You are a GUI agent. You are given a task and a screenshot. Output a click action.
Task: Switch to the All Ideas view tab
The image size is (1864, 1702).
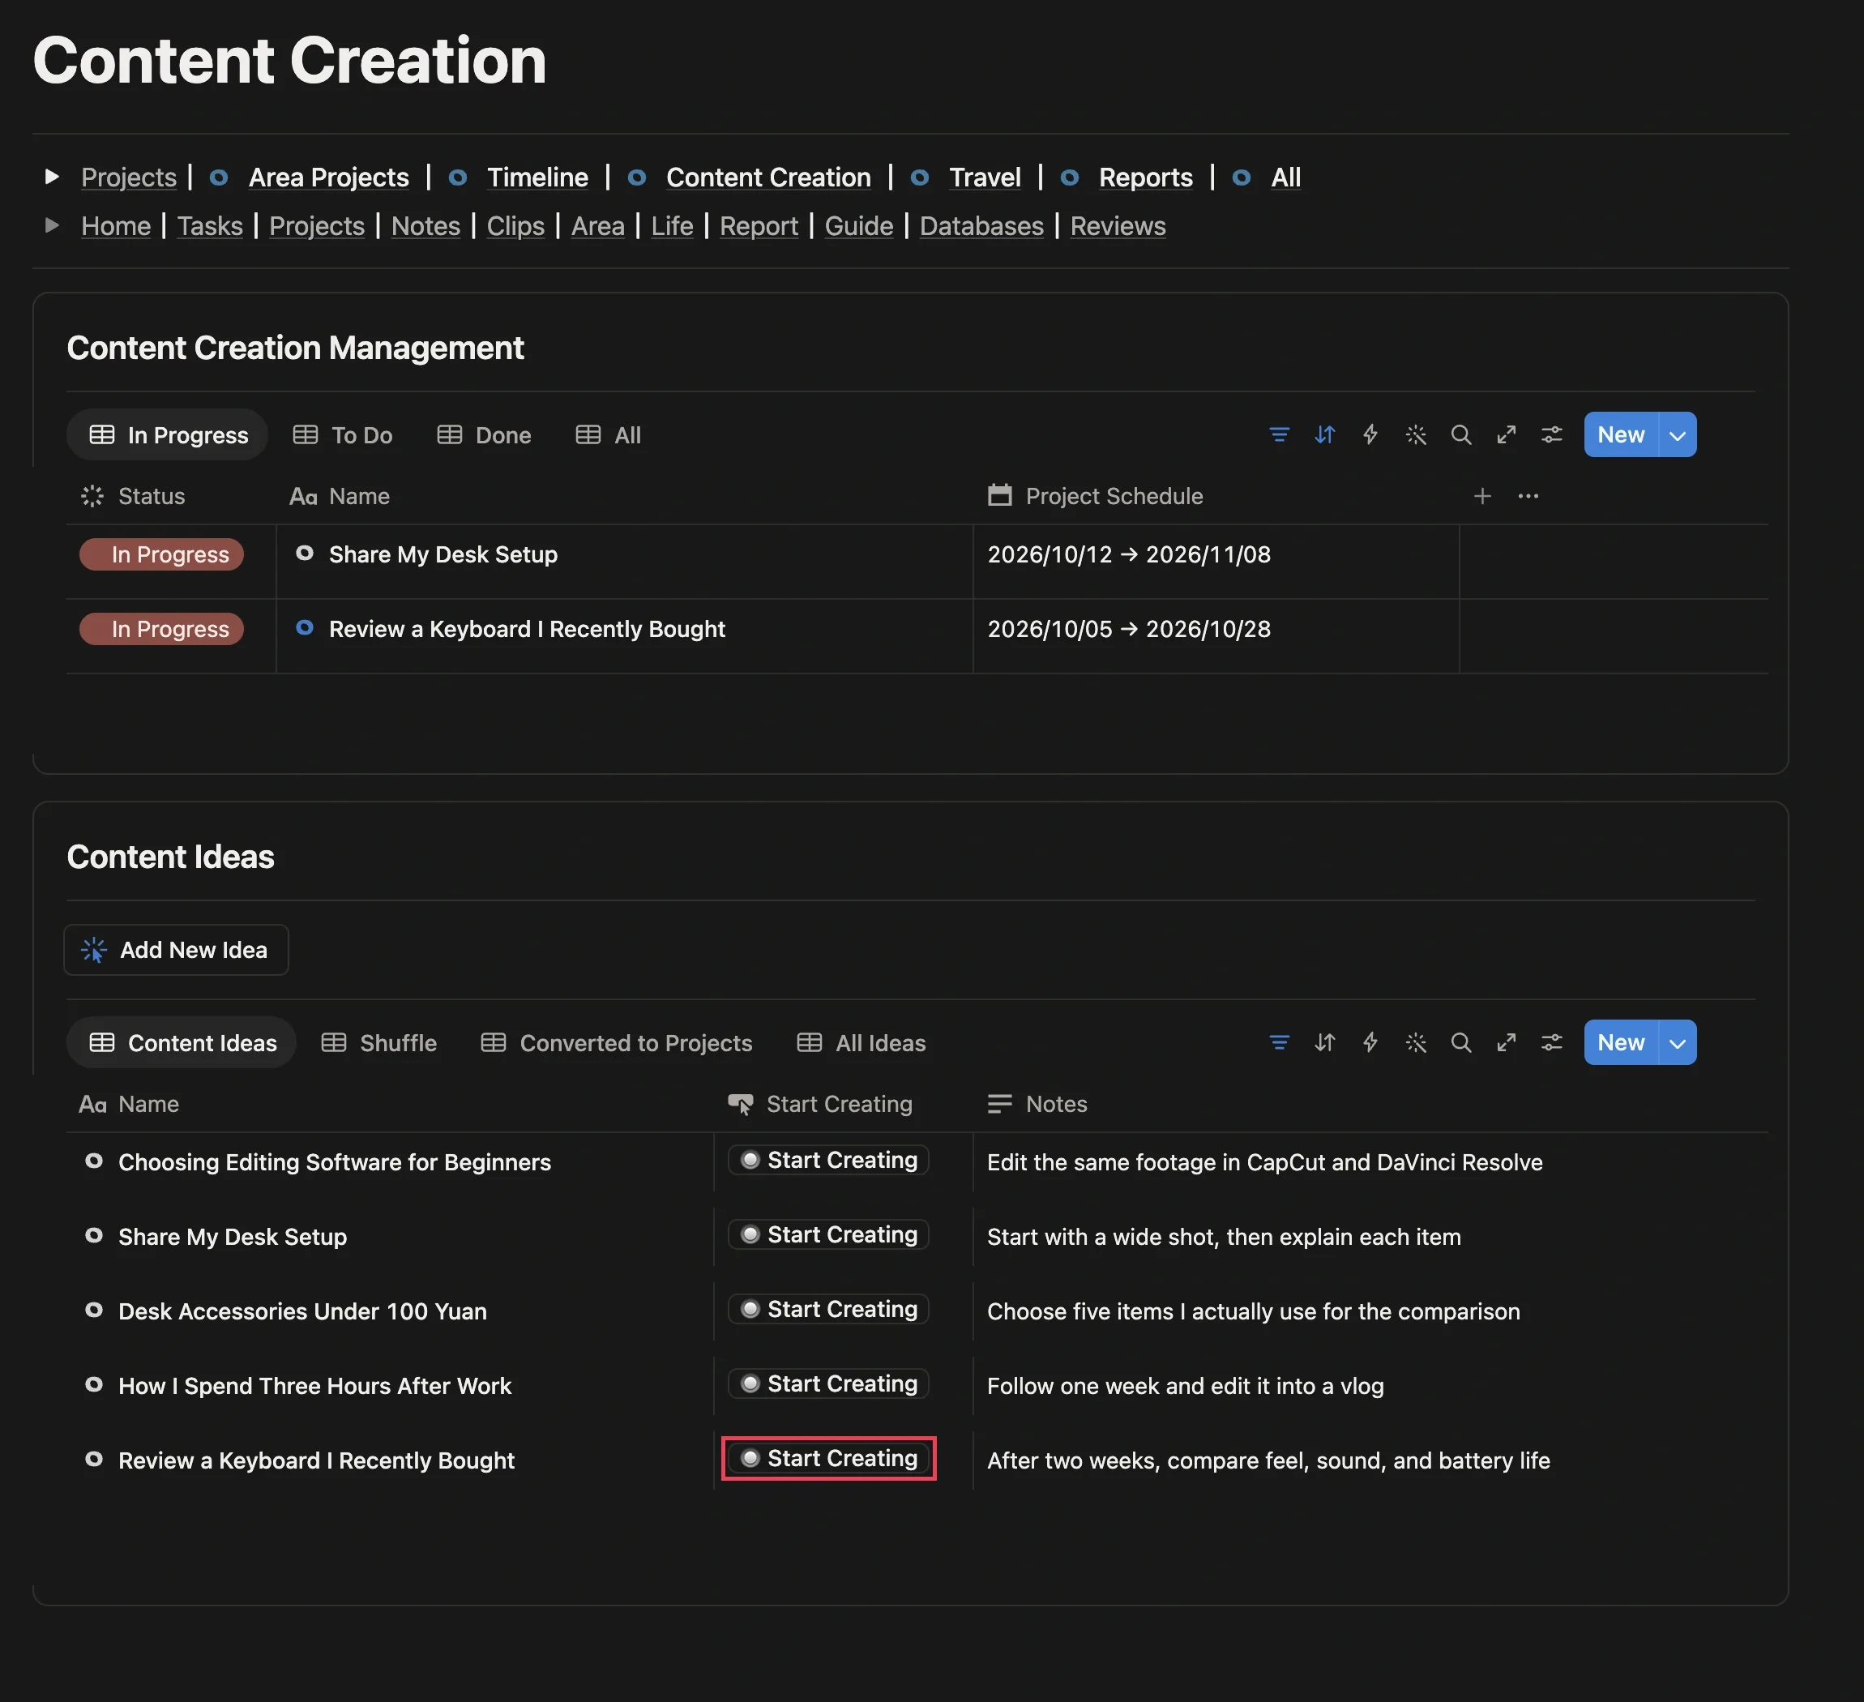click(861, 1043)
